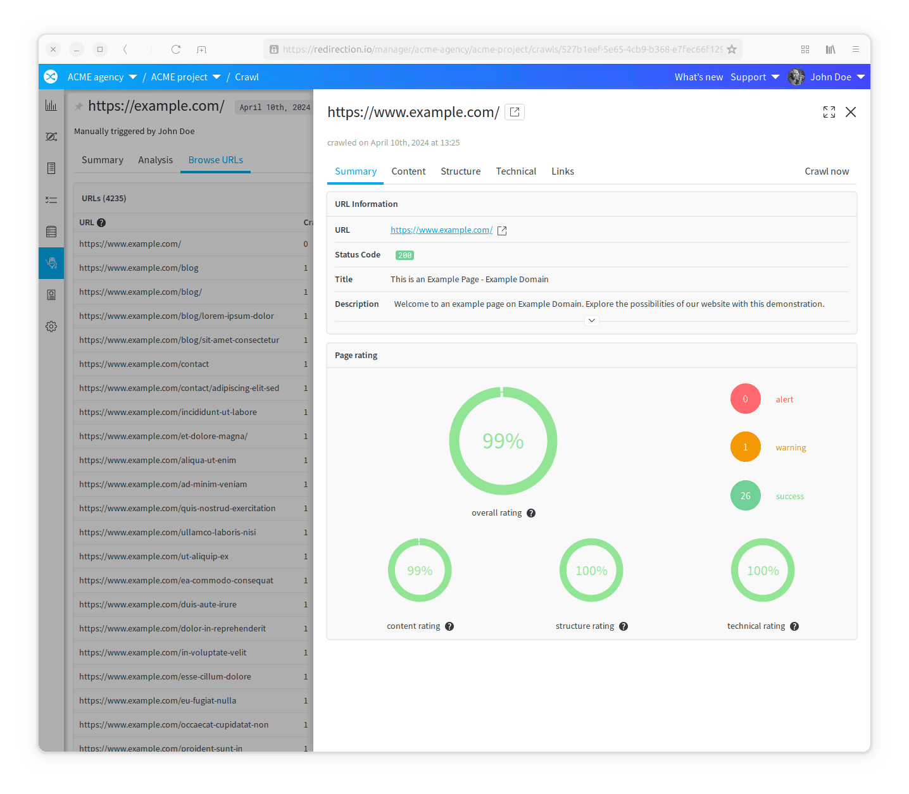Open the John Doe user menu

837,77
